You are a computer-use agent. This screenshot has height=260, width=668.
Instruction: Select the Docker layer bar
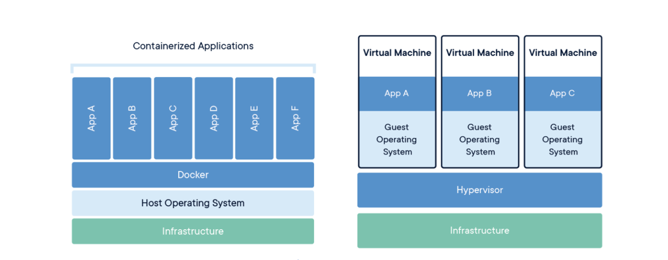click(x=193, y=175)
